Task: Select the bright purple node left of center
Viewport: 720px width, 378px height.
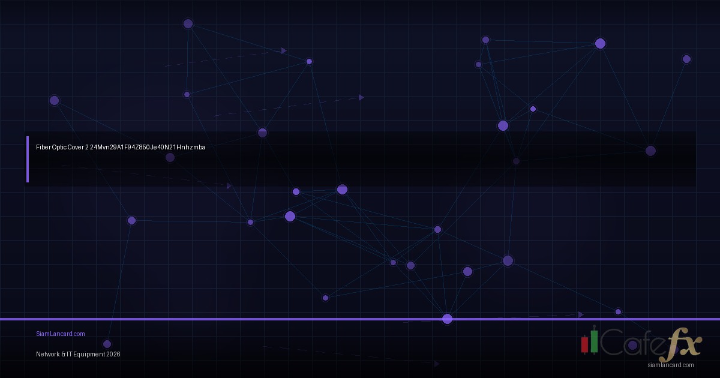Action: coord(290,216)
